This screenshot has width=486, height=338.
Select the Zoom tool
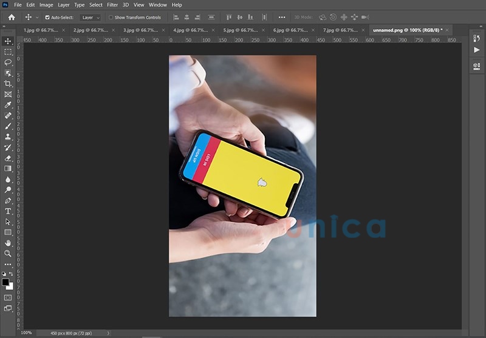[x=8, y=253]
